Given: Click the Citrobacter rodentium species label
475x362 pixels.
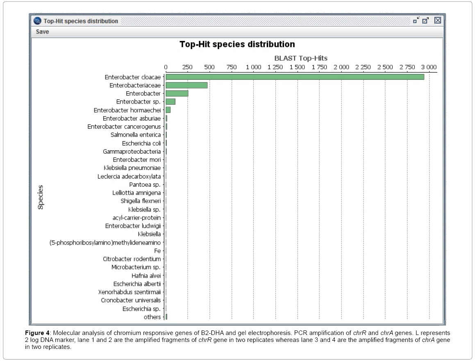Looking at the screenshot, I should (x=132, y=259).
